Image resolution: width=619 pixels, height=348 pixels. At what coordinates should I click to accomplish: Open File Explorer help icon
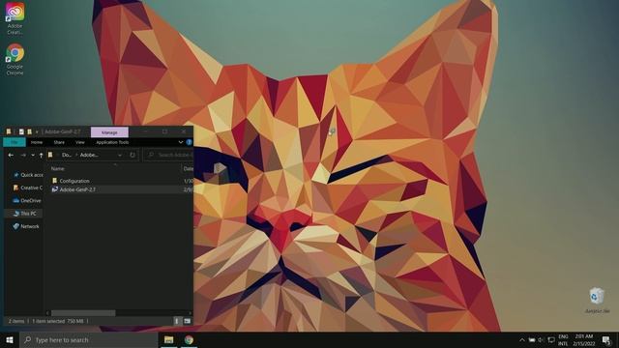(190, 142)
